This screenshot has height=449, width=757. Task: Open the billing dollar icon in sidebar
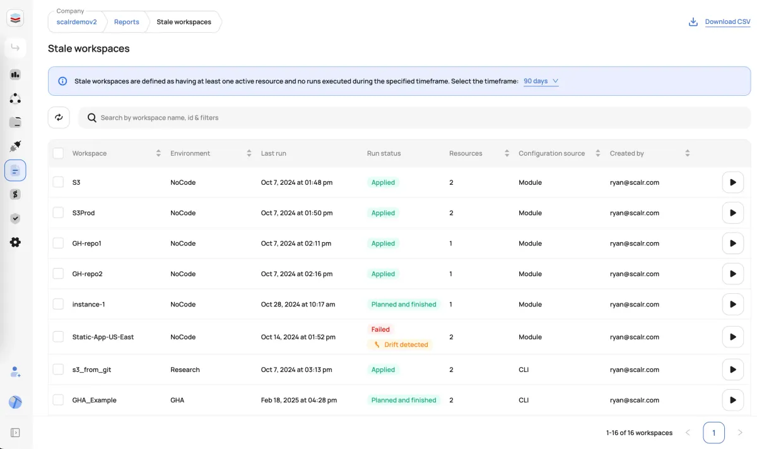tap(15, 194)
